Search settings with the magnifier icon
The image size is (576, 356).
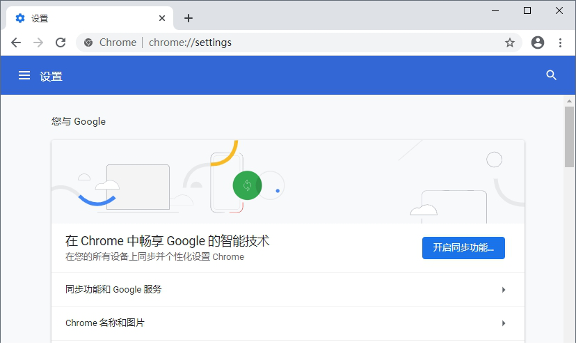(551, 75)
